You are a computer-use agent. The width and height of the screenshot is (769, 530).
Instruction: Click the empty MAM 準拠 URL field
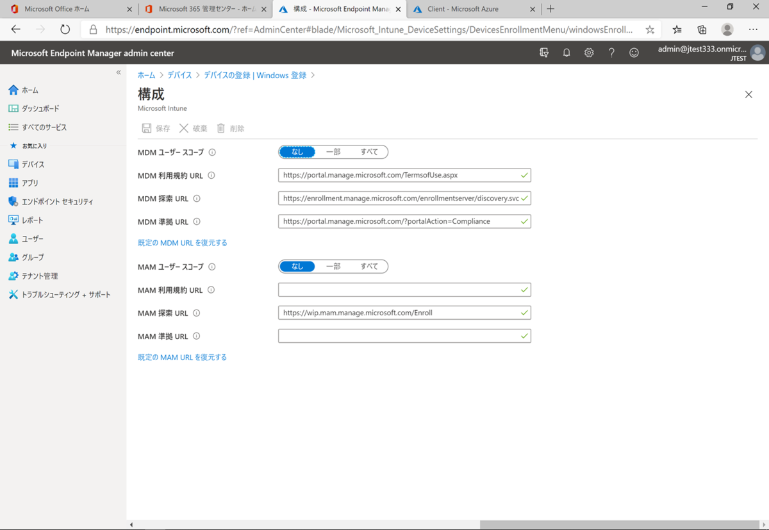coord(404,336)
